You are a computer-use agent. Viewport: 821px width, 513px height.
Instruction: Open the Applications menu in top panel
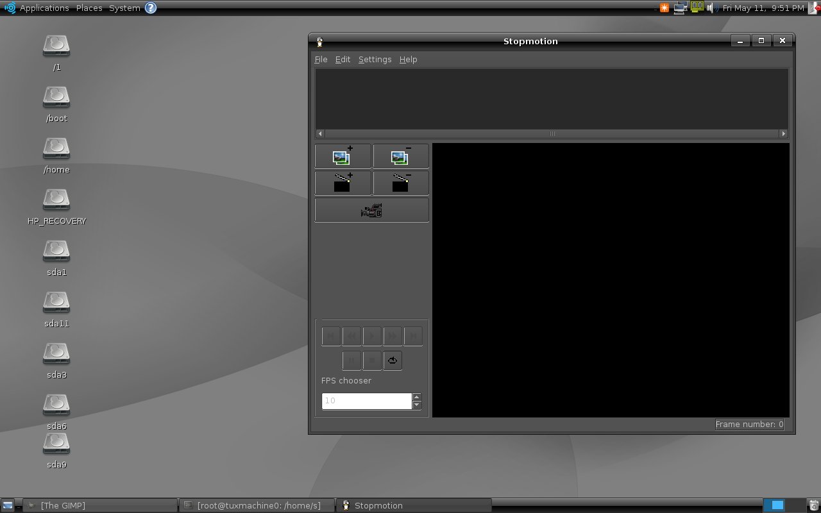44,8
